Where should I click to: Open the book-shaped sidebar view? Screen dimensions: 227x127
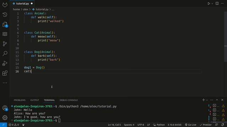tap(5, 34)
